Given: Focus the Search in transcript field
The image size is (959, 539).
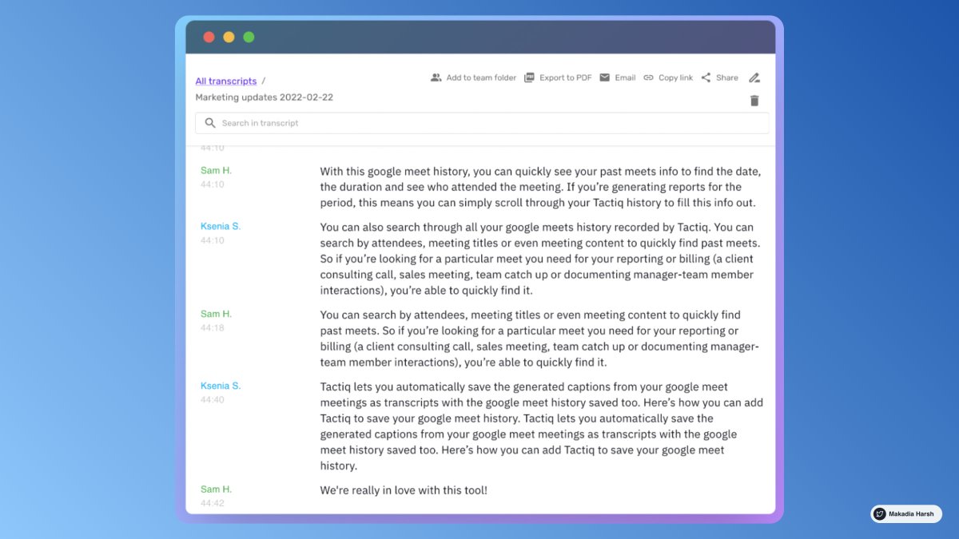Looking at the screenshot, I should click(482, 123).
